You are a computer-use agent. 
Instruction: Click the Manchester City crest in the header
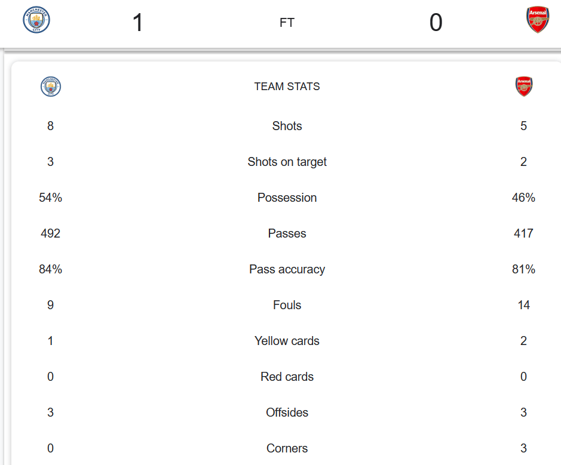pos(36,20)
